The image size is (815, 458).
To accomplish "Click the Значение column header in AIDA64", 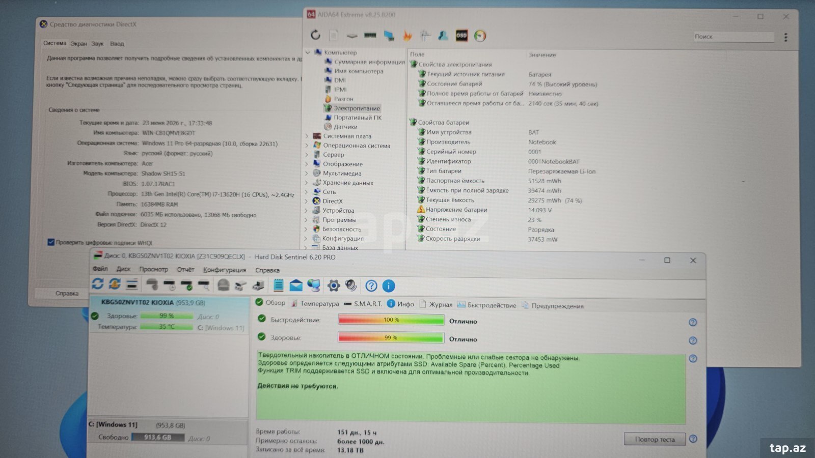I will tap(542, 55).
